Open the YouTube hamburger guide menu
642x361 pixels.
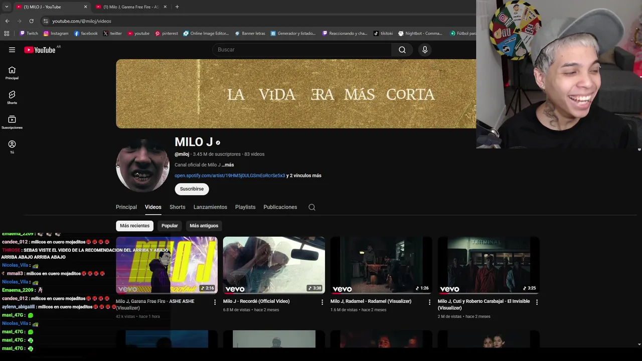click(x=12, y=50)
